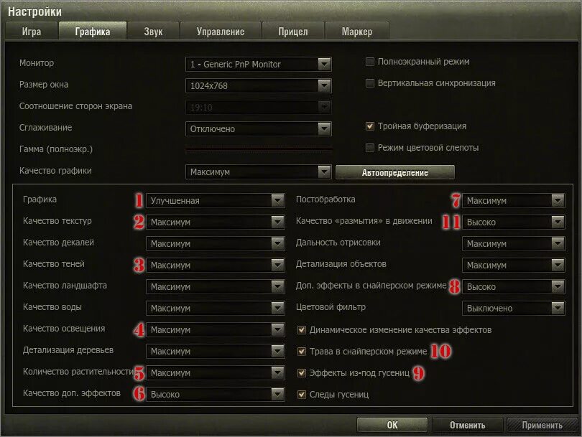Open the Управление tab
582x437 pixels.
click(221, 31)
